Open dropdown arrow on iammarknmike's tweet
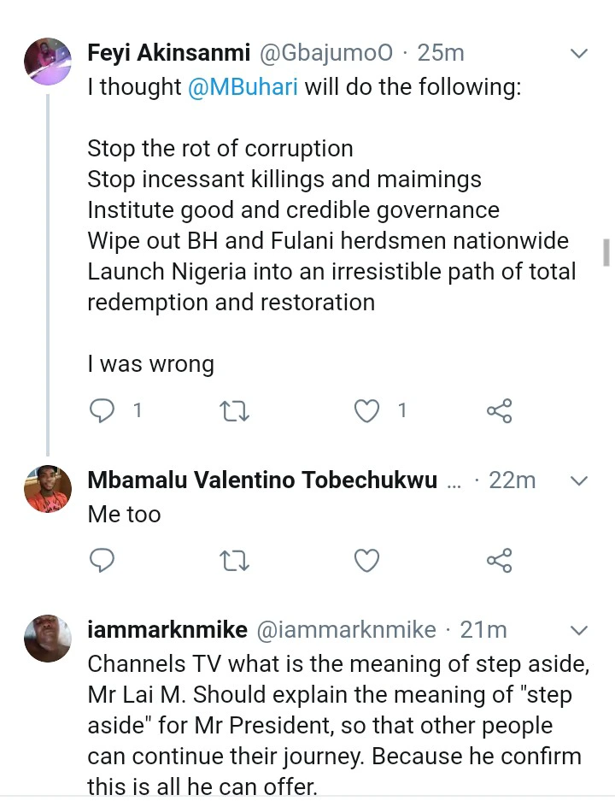Image resolution: width=615 pixels, height=801 pixels. [579, 631]
